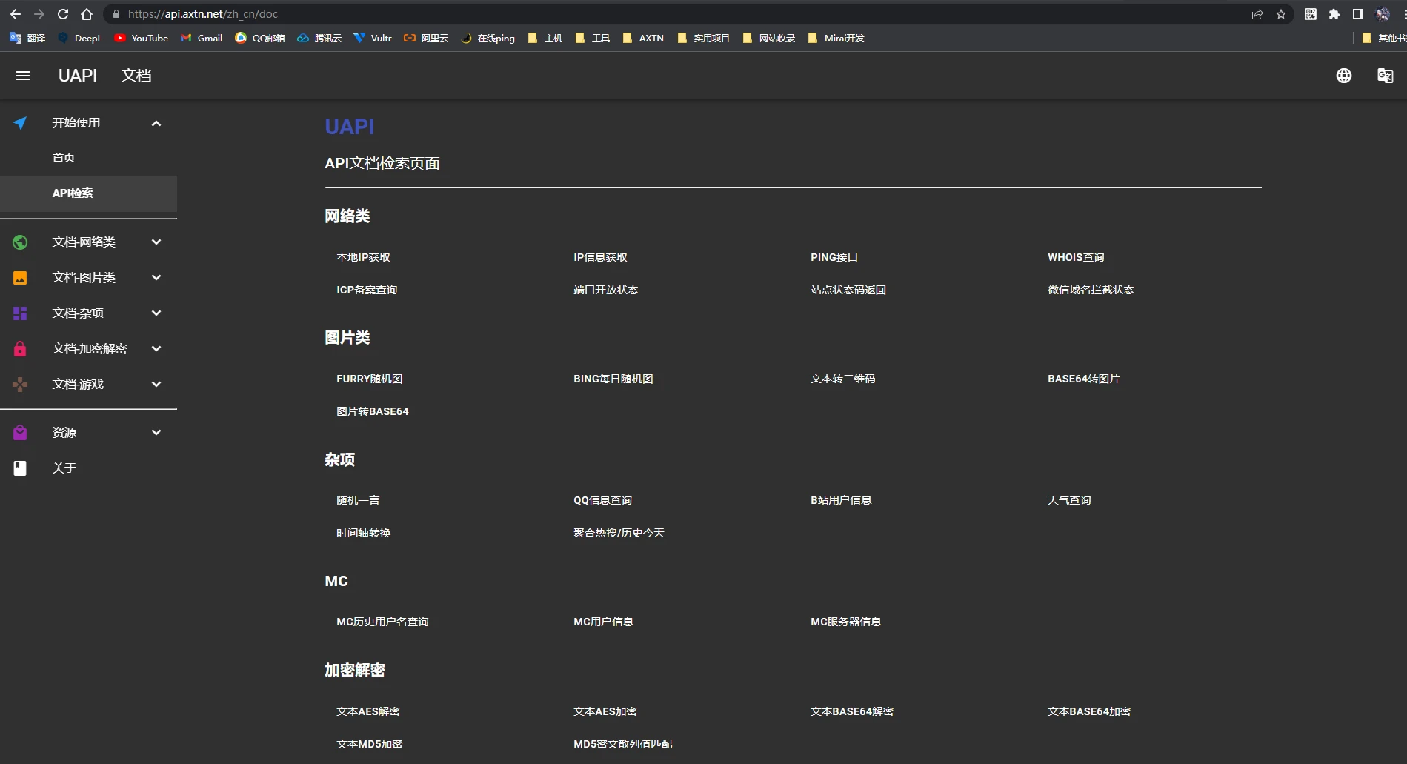Toggle browser side panel icon
Screen dimensions: 1407x764
pyautogui.click(x=1358, y=14)
